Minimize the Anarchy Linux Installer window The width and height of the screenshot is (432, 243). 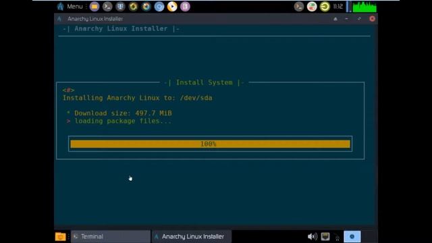pyautogui.click(x=346, y=19)
